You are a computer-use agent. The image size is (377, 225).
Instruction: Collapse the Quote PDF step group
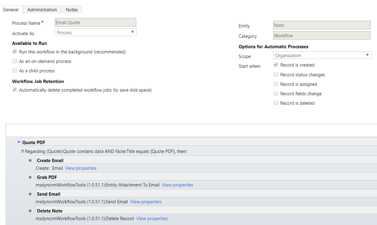[x=18, y=142]
